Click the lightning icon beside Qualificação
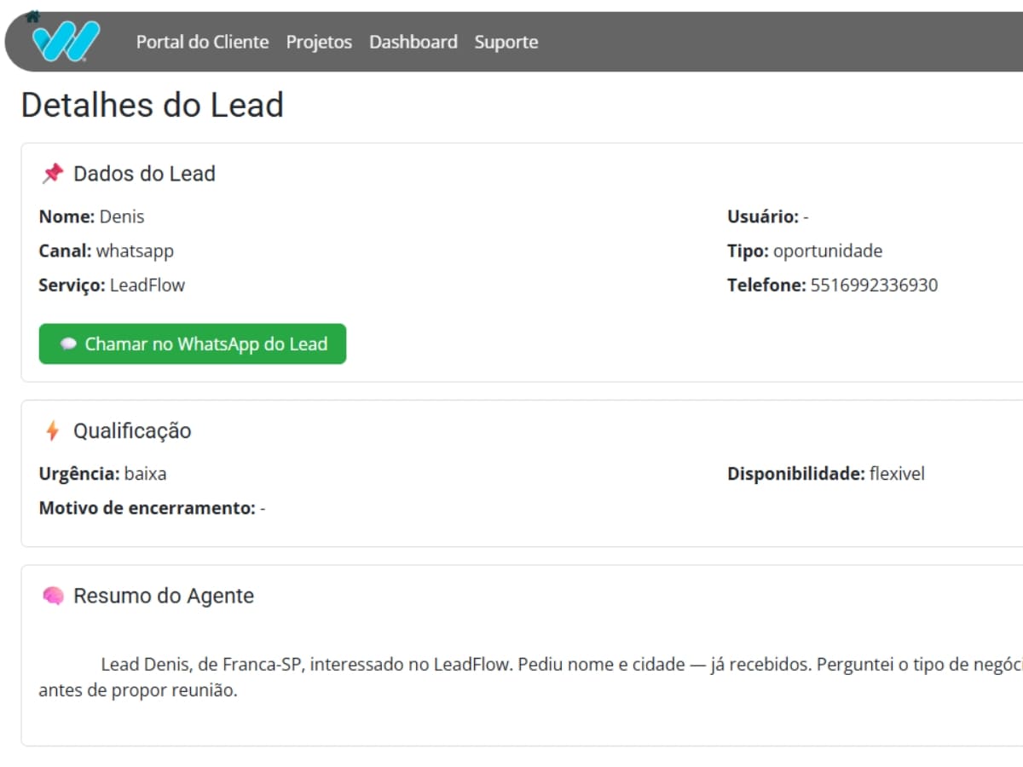 tap(51, 430)
